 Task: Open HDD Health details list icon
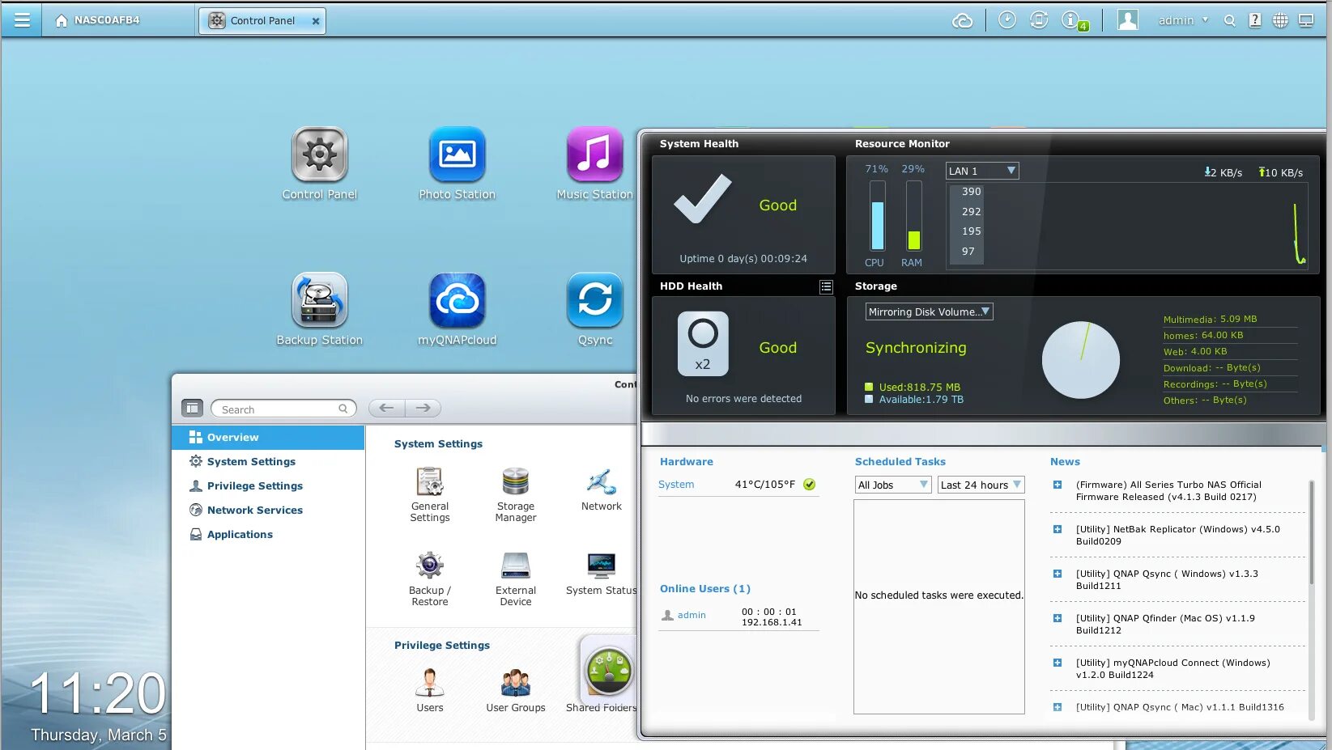coord(826,286)
